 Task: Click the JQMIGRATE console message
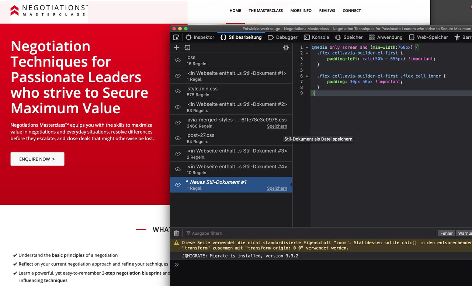(240, 256)
